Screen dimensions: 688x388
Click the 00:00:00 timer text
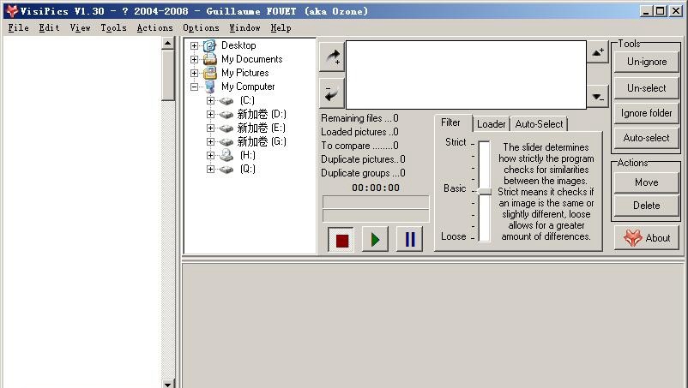click(376, 188)
